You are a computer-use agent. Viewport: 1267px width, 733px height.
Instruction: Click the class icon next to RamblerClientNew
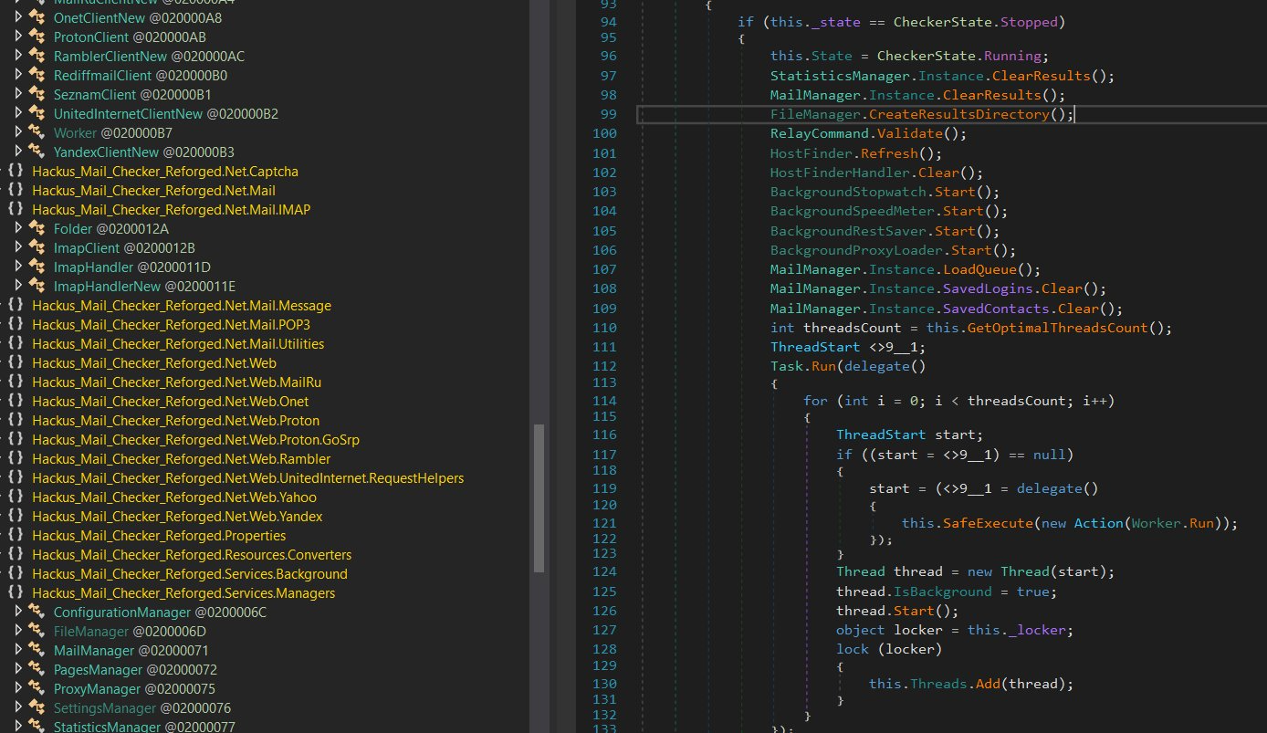[x=37, y=57]
